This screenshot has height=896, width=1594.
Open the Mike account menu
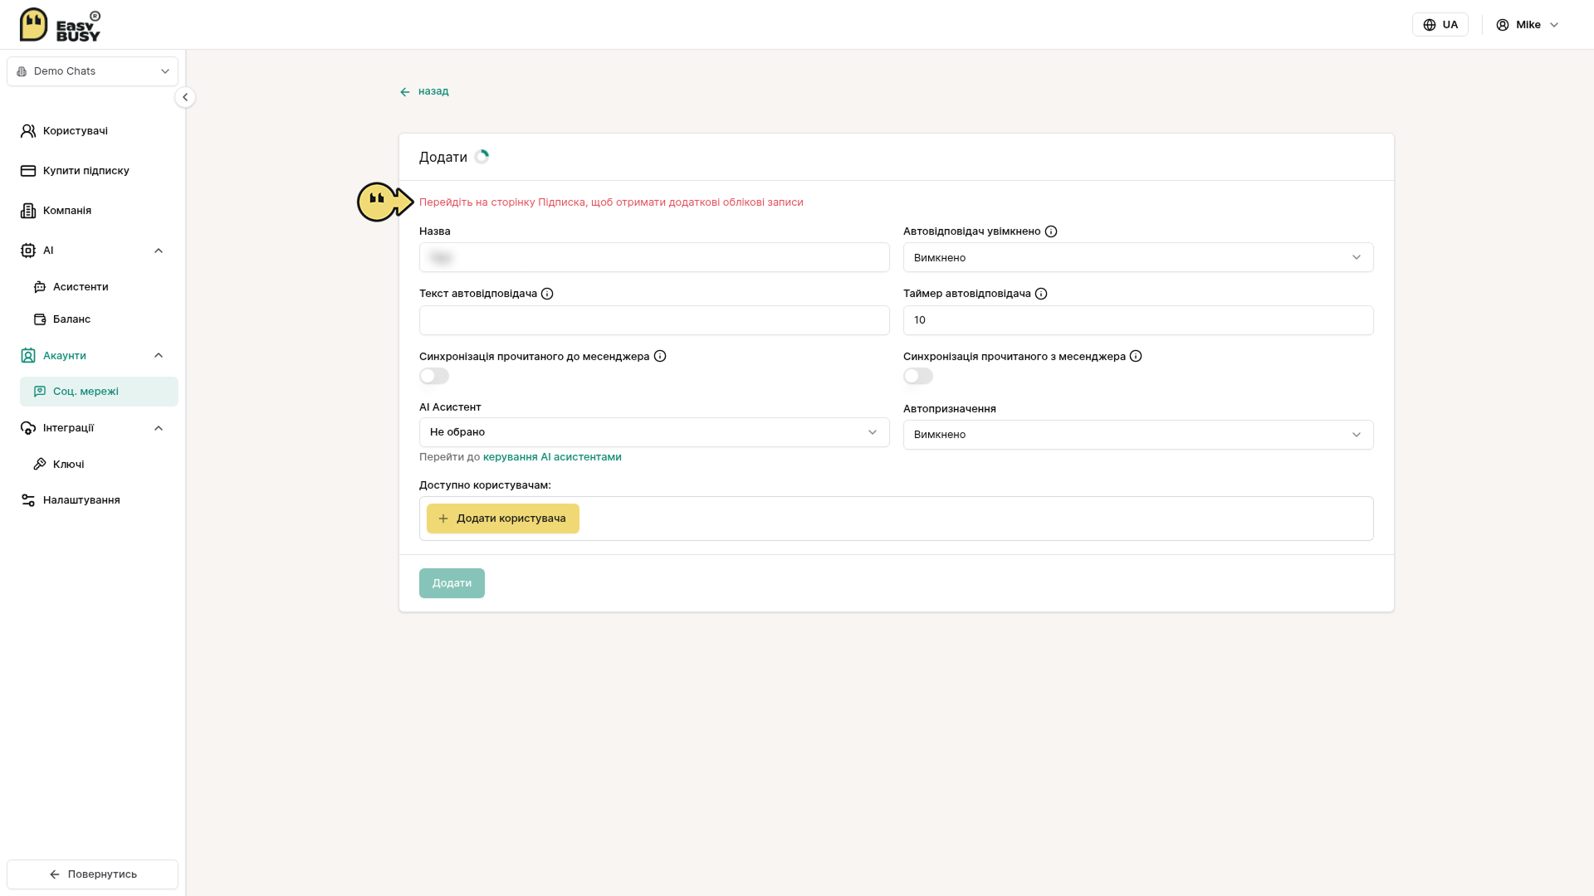[1528, 25]
